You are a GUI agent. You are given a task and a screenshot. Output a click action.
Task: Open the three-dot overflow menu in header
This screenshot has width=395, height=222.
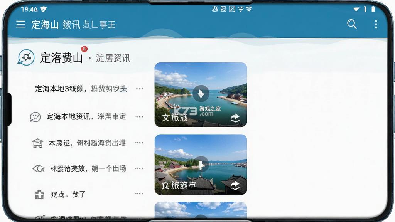click(376, 24)
